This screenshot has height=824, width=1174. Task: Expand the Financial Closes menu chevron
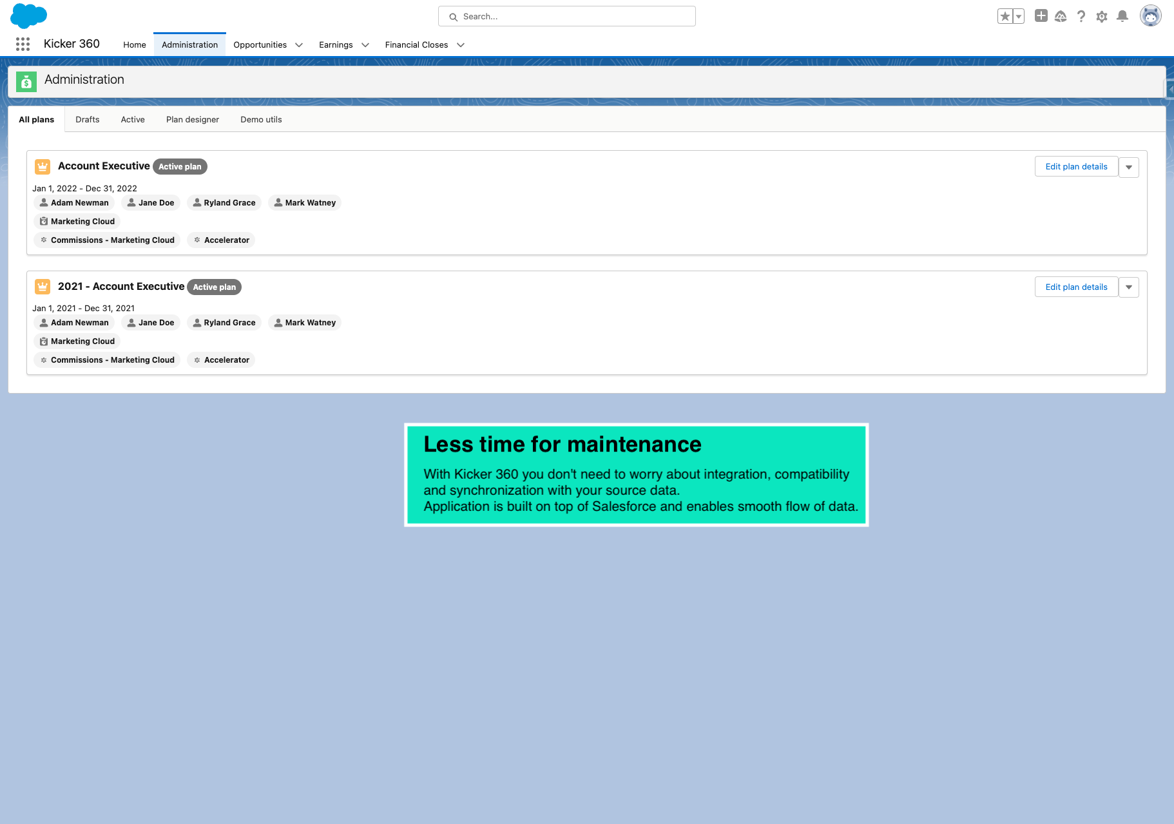[461, 45]
